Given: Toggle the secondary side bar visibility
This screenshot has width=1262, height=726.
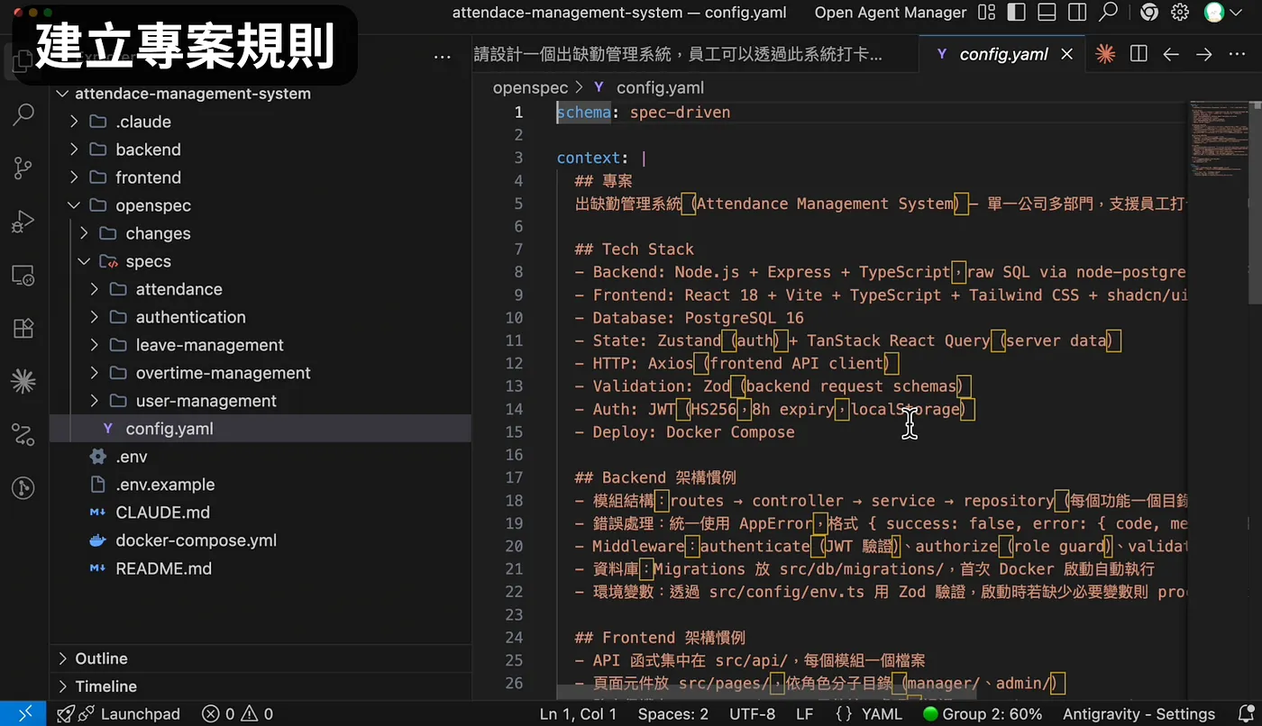Looking at the screenshot, I should (x=1076, y=13).
